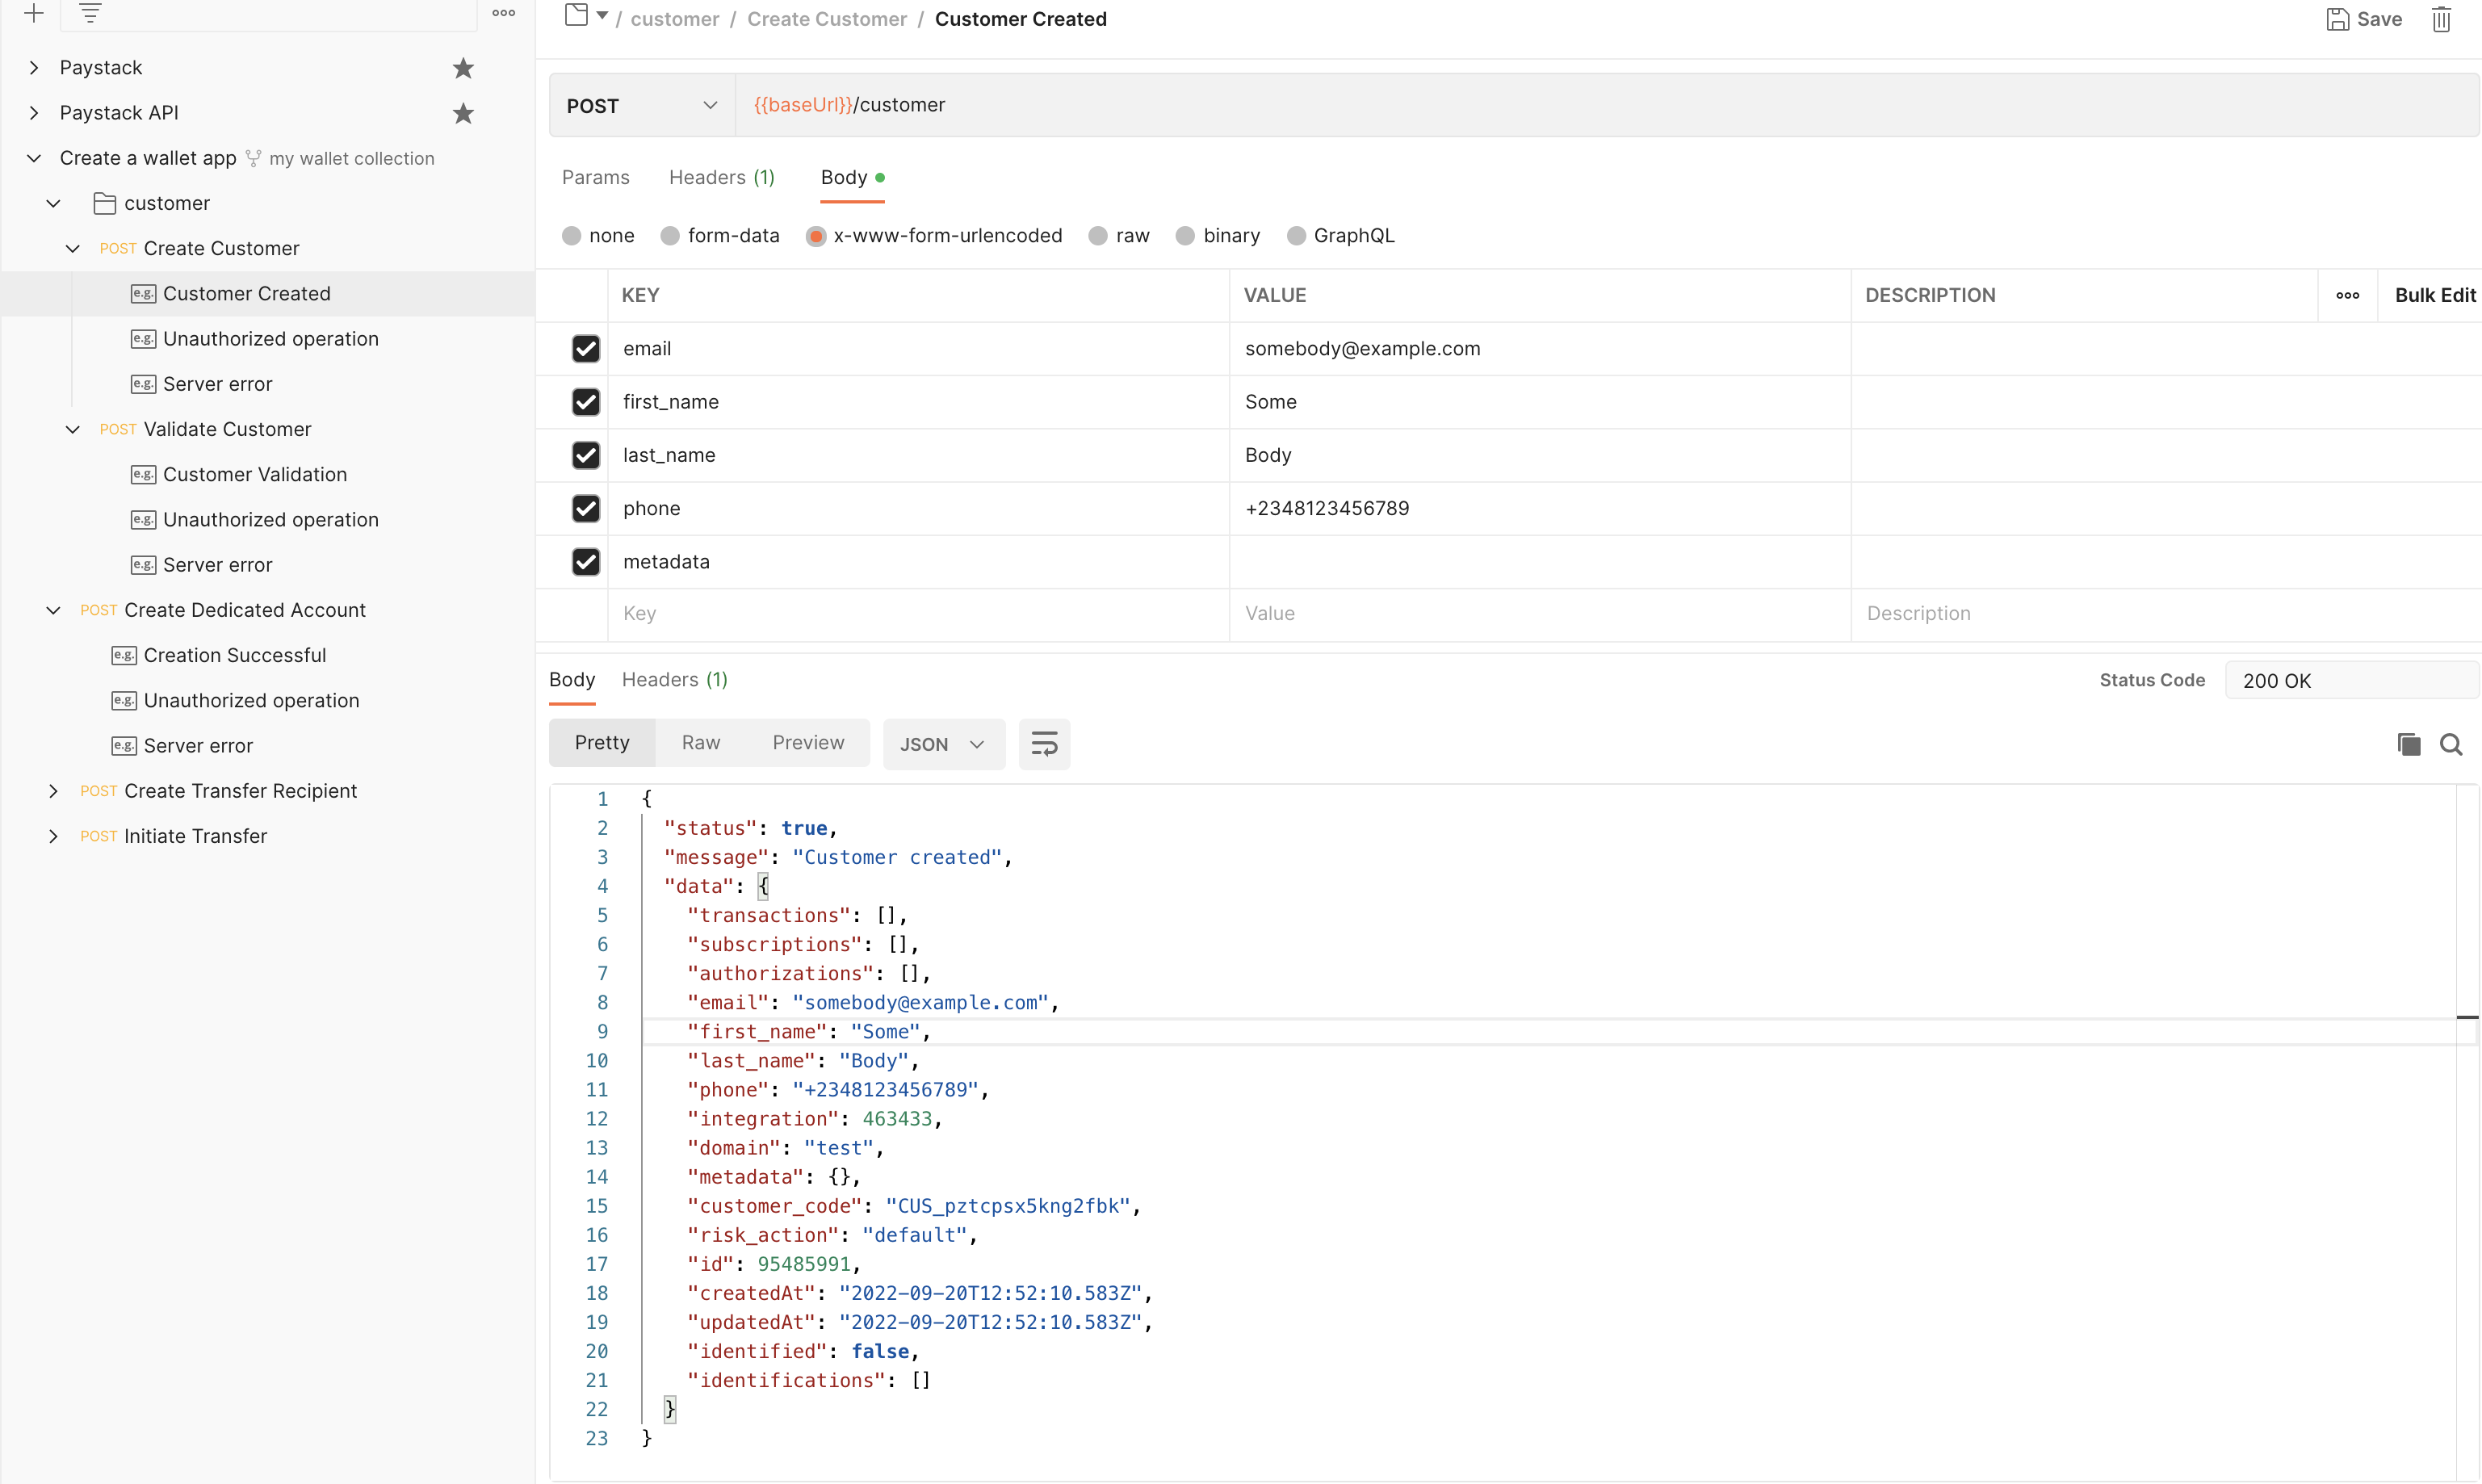Click the Status Code input field
This screenshot has height=1484, width=2482.
tap(2351, 680)
